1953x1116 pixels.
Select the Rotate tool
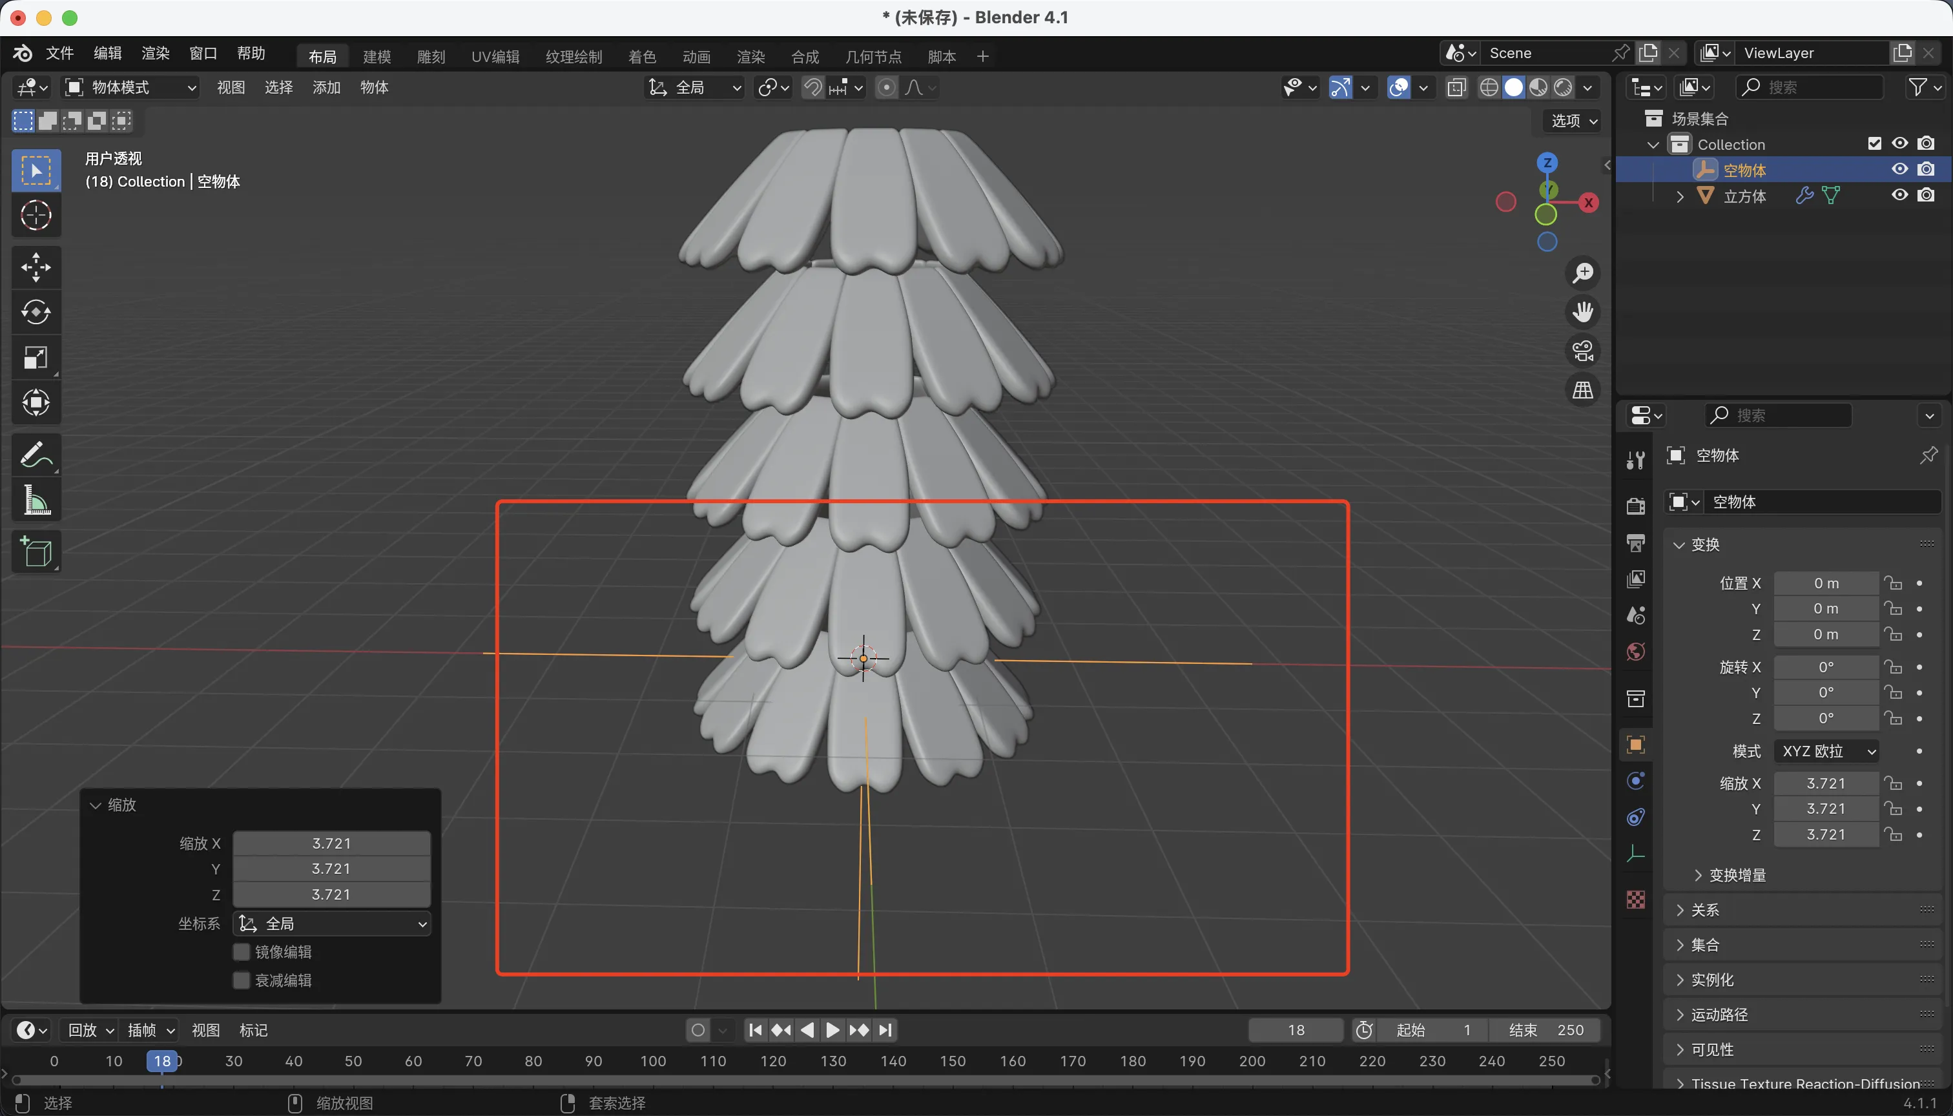pyautogui.click(x=36, y=312)
